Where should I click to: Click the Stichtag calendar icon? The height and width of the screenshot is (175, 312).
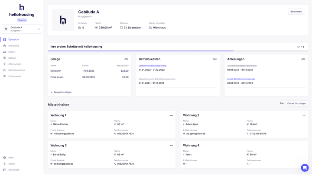[x=121, y=28]
